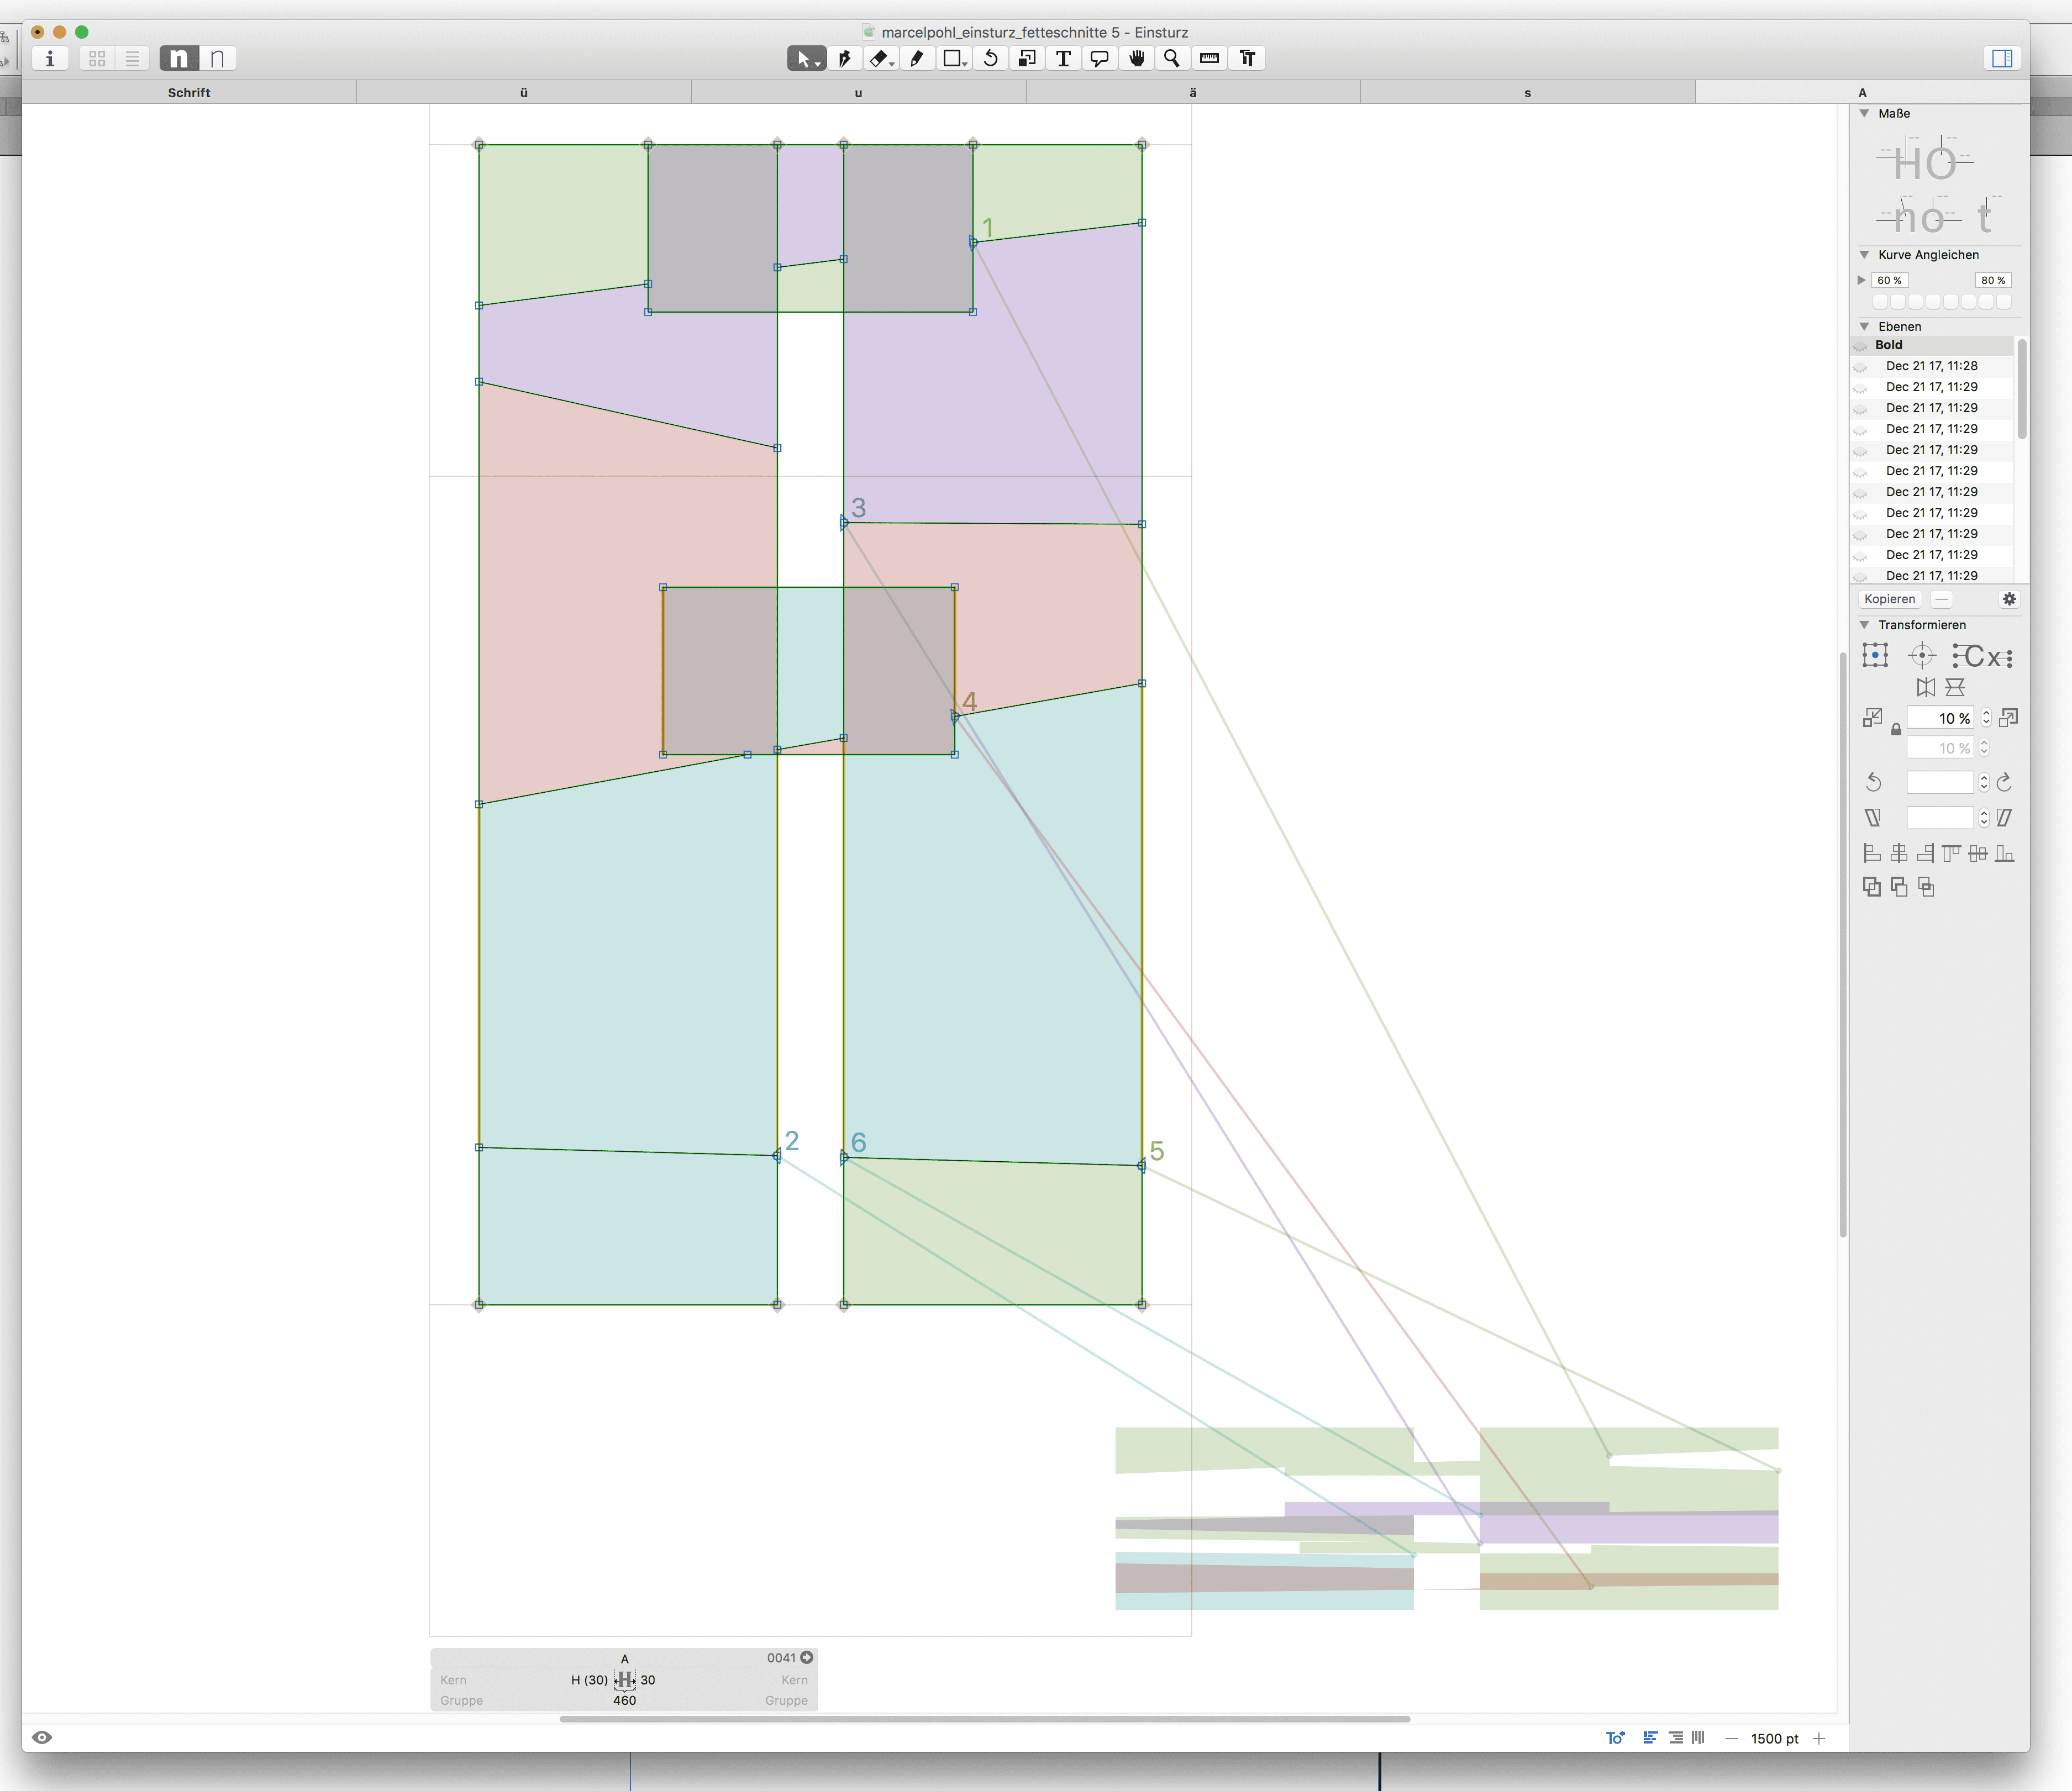Apply union boolean operation
Screen dimensions: 2072x1791
[x=1872, y=886]
